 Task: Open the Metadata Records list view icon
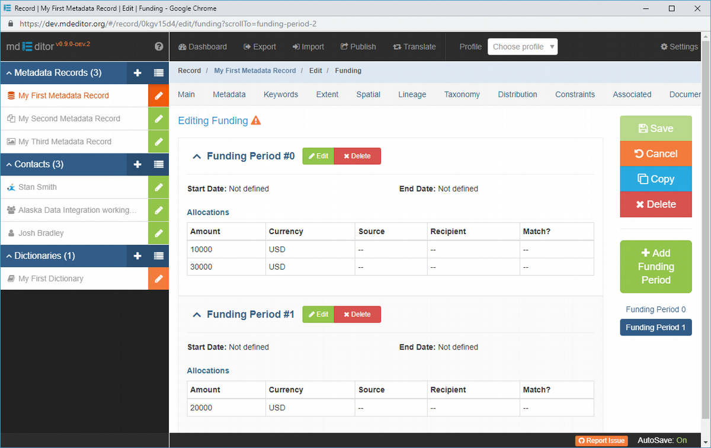(159, 73)
